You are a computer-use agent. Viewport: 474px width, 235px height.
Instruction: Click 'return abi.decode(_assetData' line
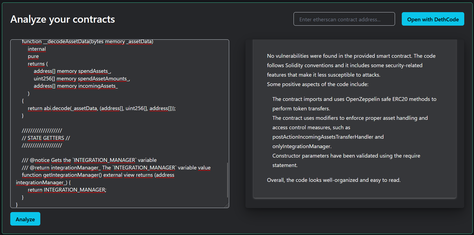(x=102, y=108)
